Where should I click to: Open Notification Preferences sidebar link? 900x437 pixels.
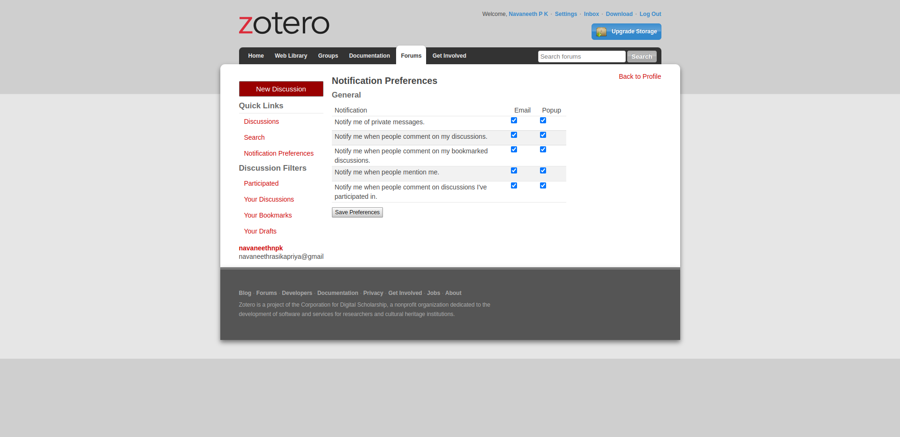279,153
